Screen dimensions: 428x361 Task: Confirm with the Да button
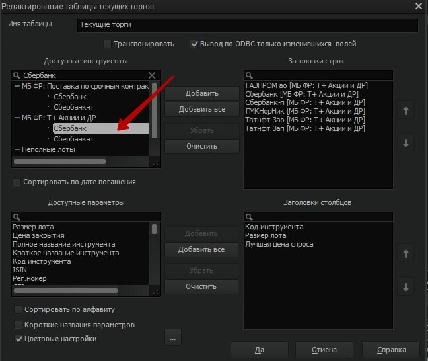(260, 350)
